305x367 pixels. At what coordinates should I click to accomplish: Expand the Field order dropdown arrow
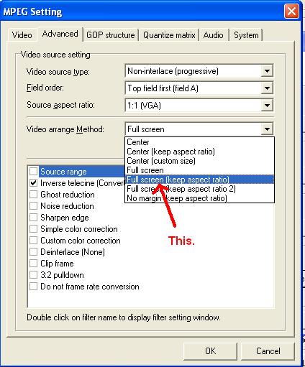click(x=267, y=88)
